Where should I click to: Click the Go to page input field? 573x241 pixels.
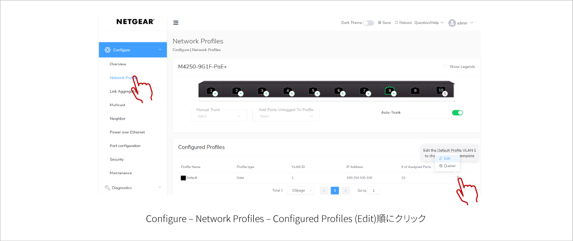(x=373, y=190)
